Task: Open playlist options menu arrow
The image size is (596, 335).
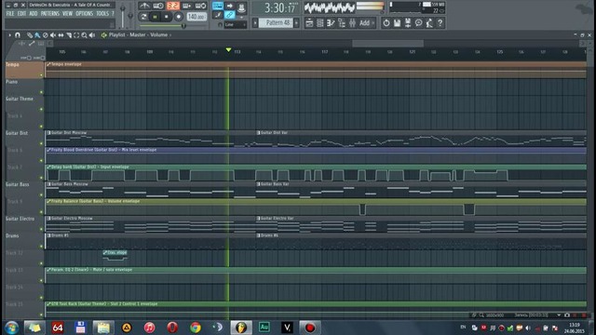Action: (x=10, y=35)
